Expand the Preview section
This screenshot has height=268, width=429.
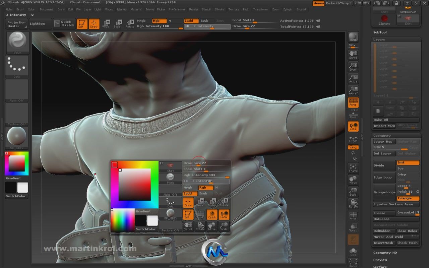click(380, 260)
